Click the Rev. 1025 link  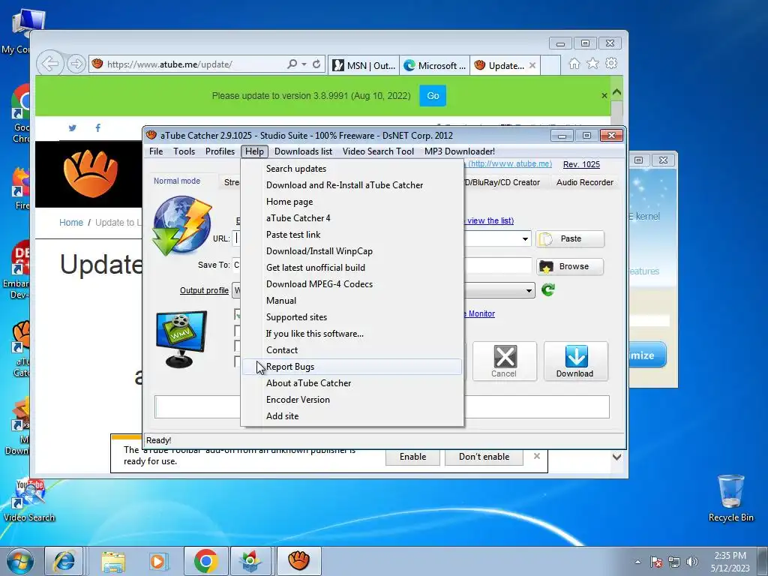coord(581,164)
